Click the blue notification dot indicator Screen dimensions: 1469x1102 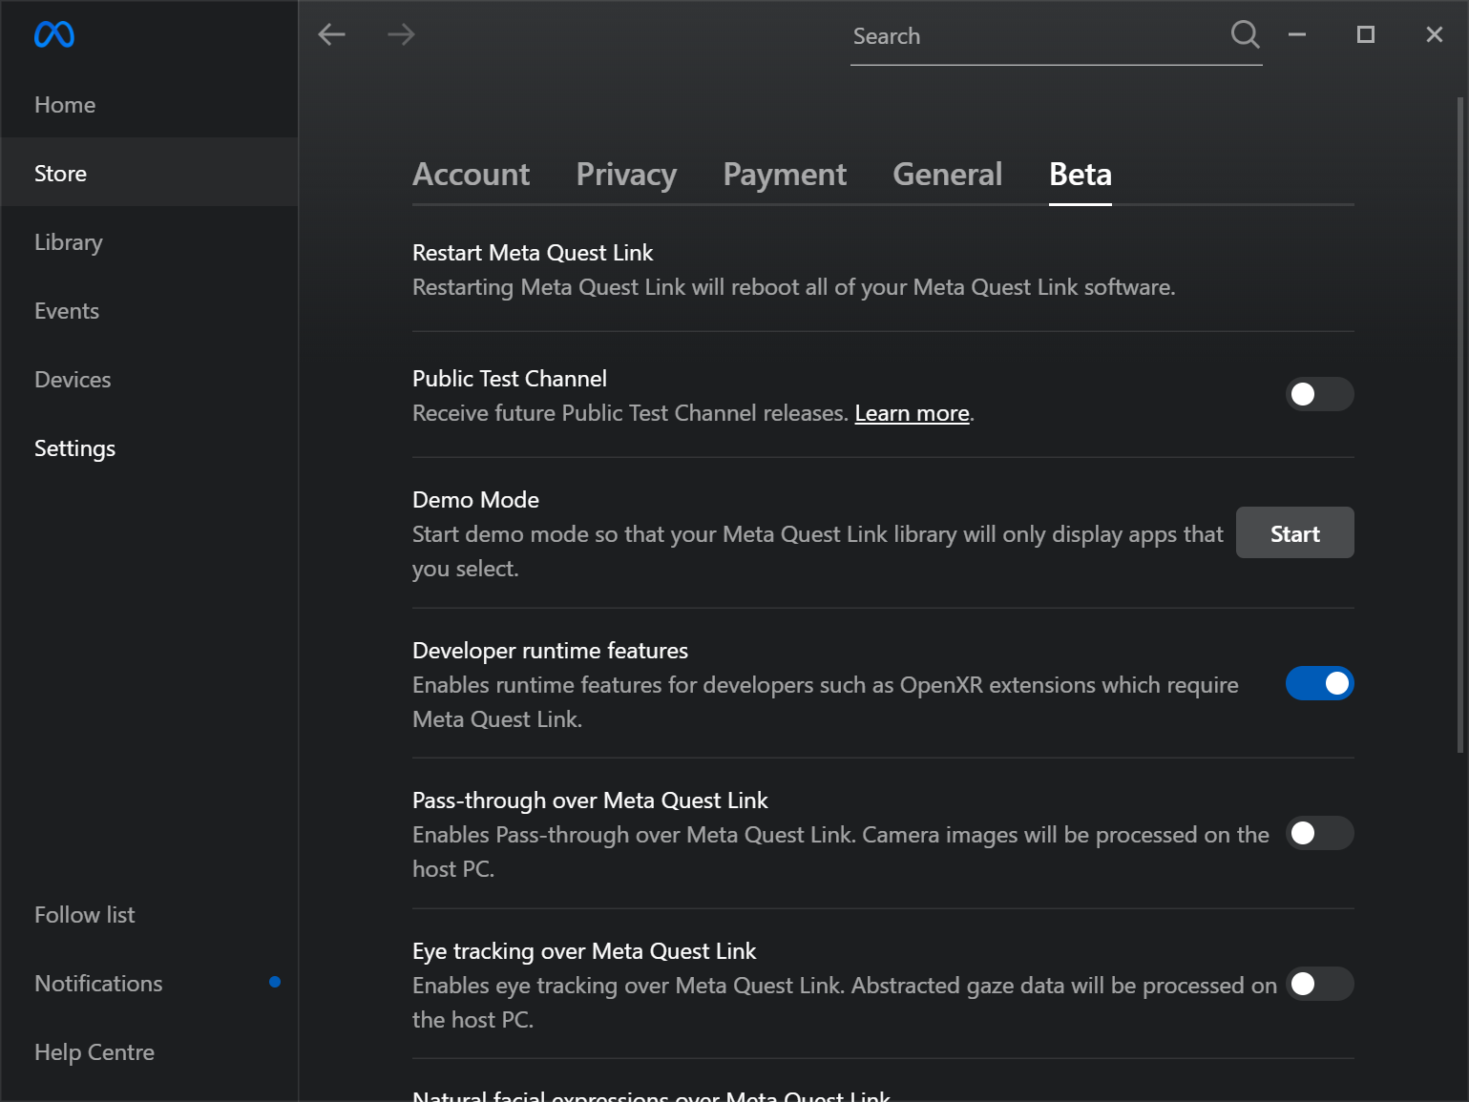pyautogui.click(x=275, y=982)
